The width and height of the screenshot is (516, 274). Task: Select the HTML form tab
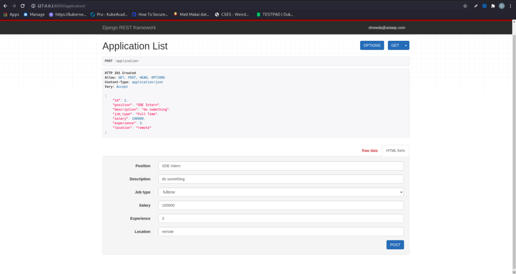pyautogui.click(x=396, y=151)
